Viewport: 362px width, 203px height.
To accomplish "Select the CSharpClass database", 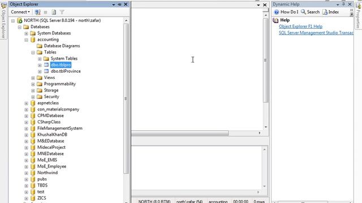I will [x=49, y=122].
